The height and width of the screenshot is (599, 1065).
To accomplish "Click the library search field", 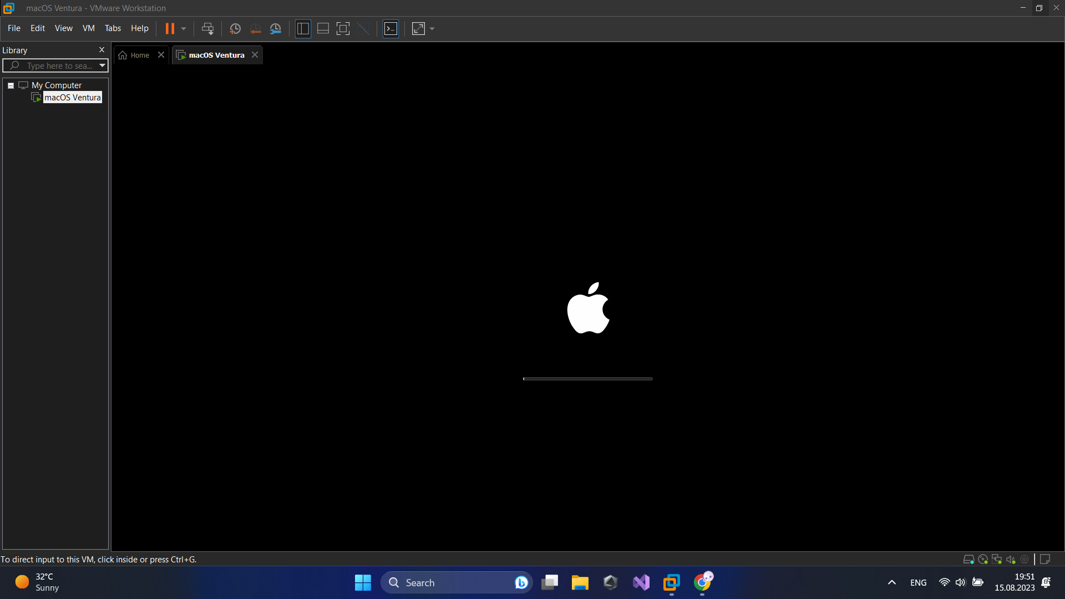I will (59, 66).
